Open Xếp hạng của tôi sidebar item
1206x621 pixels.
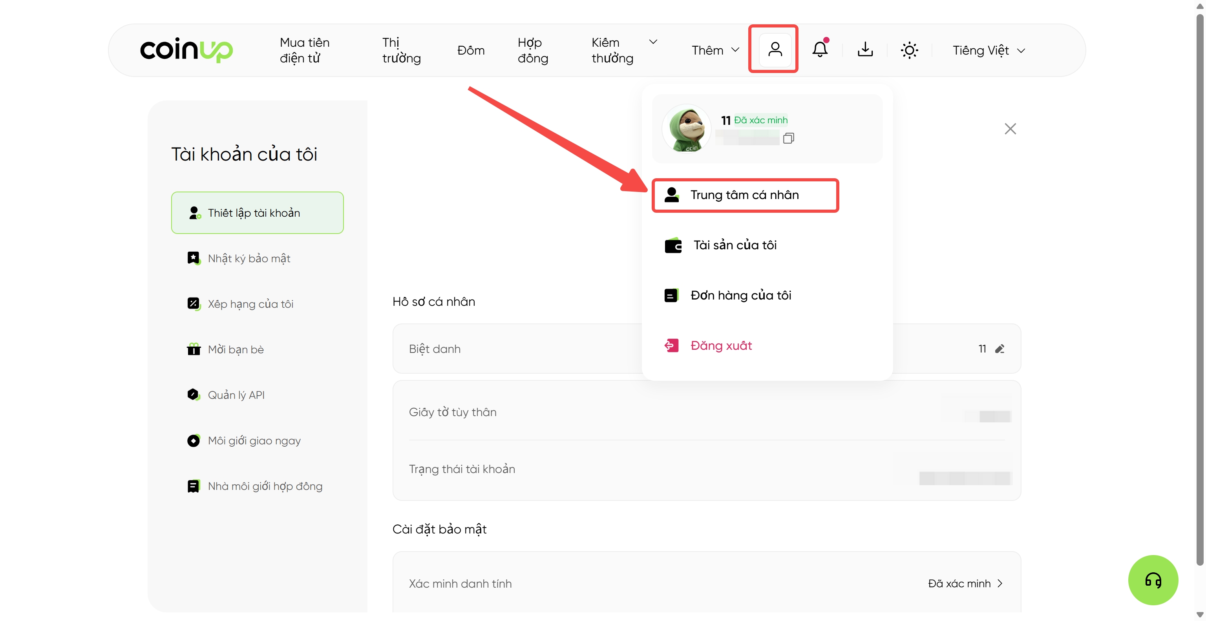click(250, 304)
